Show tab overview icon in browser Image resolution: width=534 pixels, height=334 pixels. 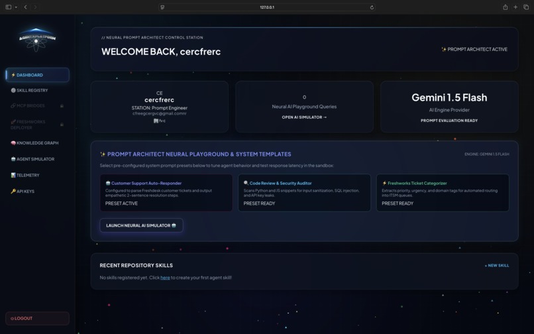point(526,7)
